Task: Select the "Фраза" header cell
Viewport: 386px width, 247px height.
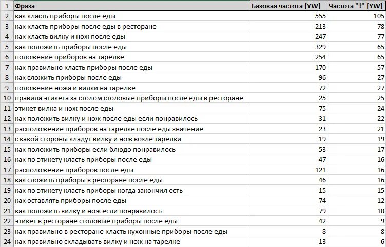Action: 132,6
